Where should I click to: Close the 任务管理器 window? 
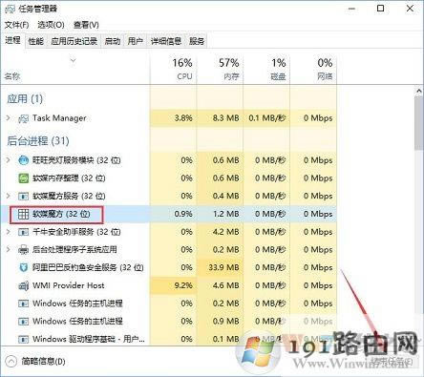[410, 9]
